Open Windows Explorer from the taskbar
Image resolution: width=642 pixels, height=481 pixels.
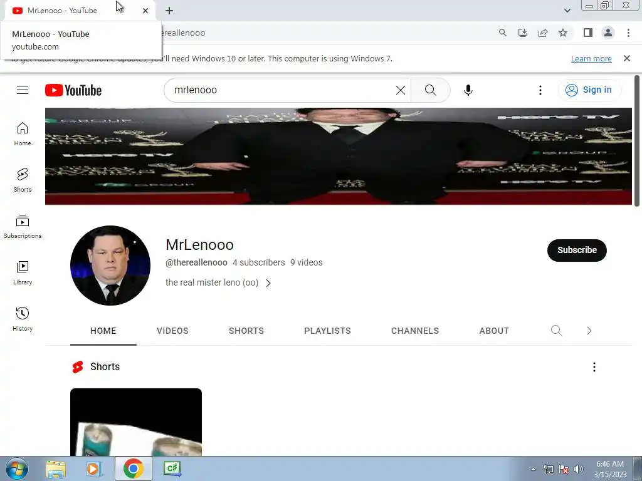[x=56, y=468]
